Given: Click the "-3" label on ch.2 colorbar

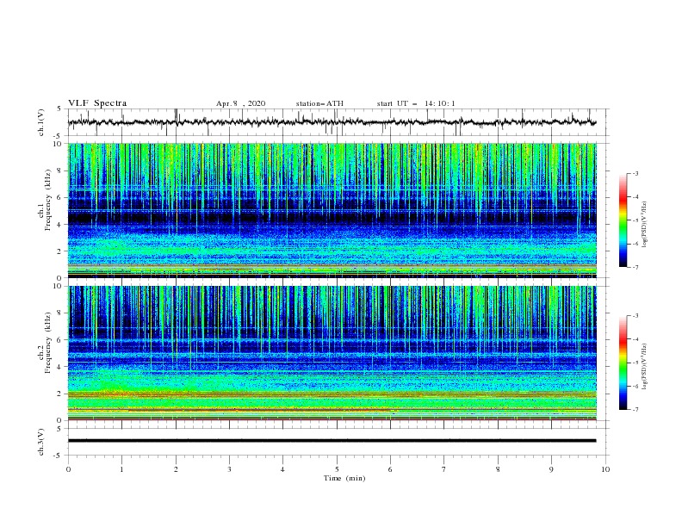Looking at the screenshot, I should pyautogui.click(x=635, y=316).
